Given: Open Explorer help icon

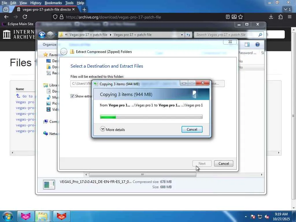Looking at the screenshot, I should point(257,45).
